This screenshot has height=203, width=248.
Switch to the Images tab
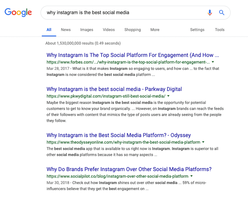[87, 30]
